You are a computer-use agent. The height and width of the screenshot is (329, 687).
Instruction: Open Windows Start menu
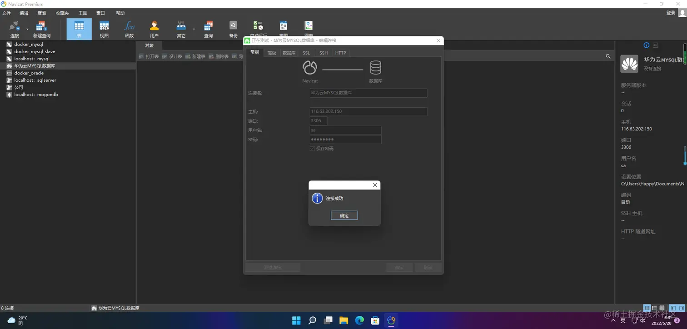pos(296,320)
